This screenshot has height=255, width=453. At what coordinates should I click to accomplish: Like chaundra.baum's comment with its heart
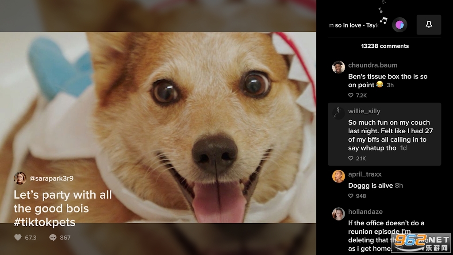click(x=351, y=95)
